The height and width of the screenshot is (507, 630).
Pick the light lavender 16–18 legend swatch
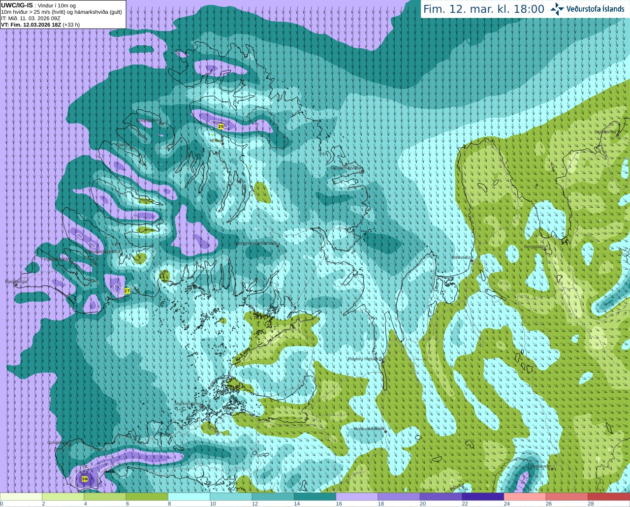(x=357, y=497)
